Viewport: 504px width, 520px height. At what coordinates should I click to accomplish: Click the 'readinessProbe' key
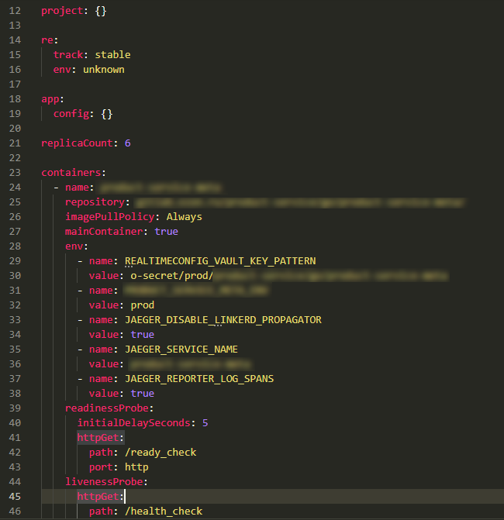[107, 408]
